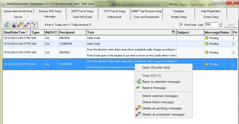The image size is (239, 124).
Task: Click Pending status in the unselected plughole row
Action: click(214, 53)
